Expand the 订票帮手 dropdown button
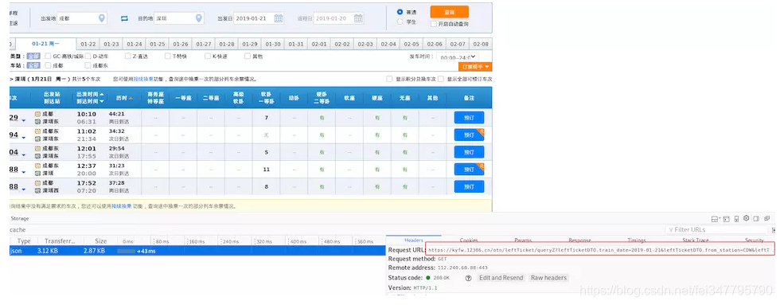Image resolution: width=780 pixels, height=305 pixels. click(x=474, y=67)
